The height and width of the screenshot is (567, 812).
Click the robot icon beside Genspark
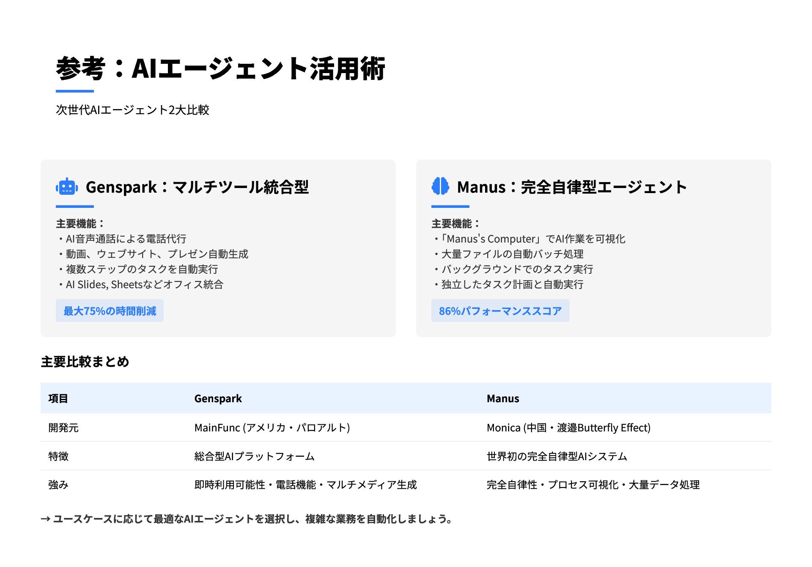tap(67, 186)
